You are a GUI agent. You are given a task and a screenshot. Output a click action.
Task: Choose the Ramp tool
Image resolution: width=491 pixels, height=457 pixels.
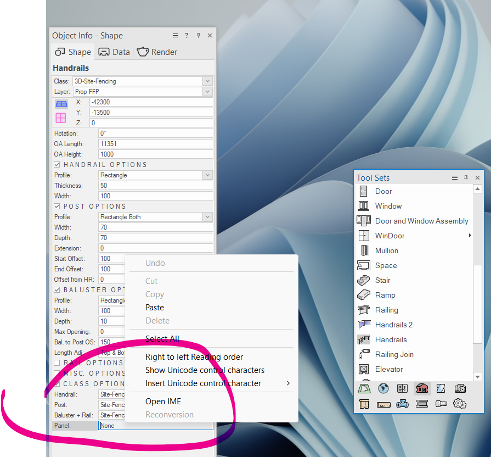tap(385, 295)
